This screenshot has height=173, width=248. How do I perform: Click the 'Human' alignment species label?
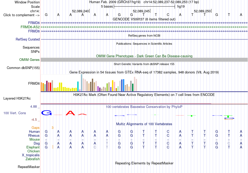coord(34,131)
